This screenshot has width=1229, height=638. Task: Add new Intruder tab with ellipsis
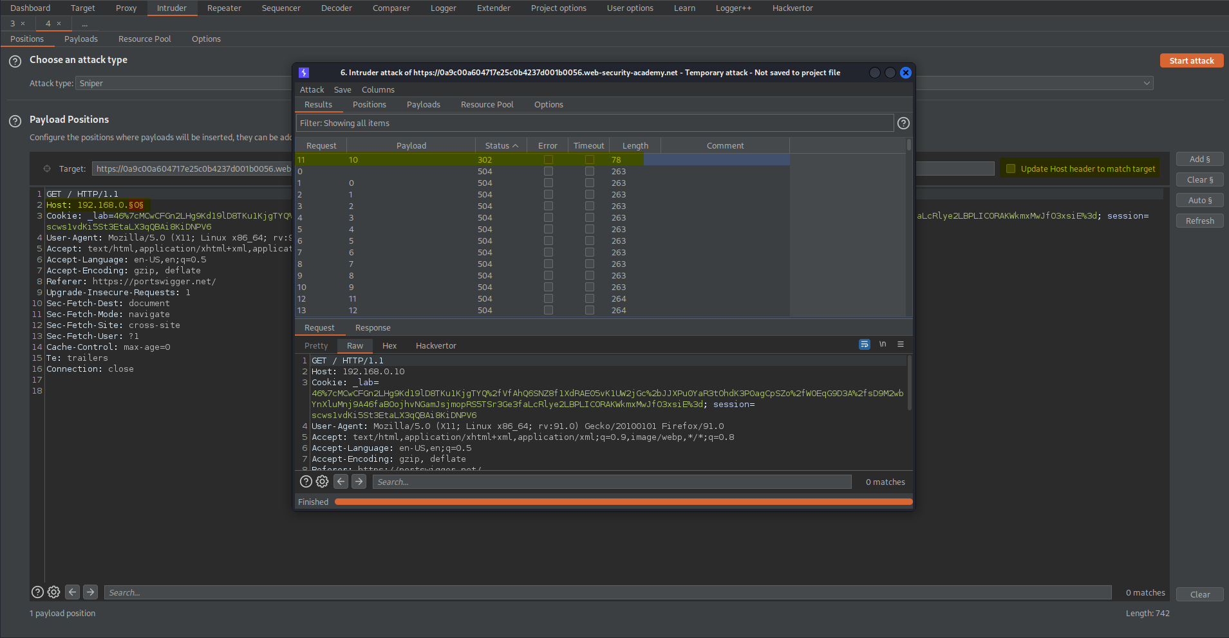(x=84, y=24)
